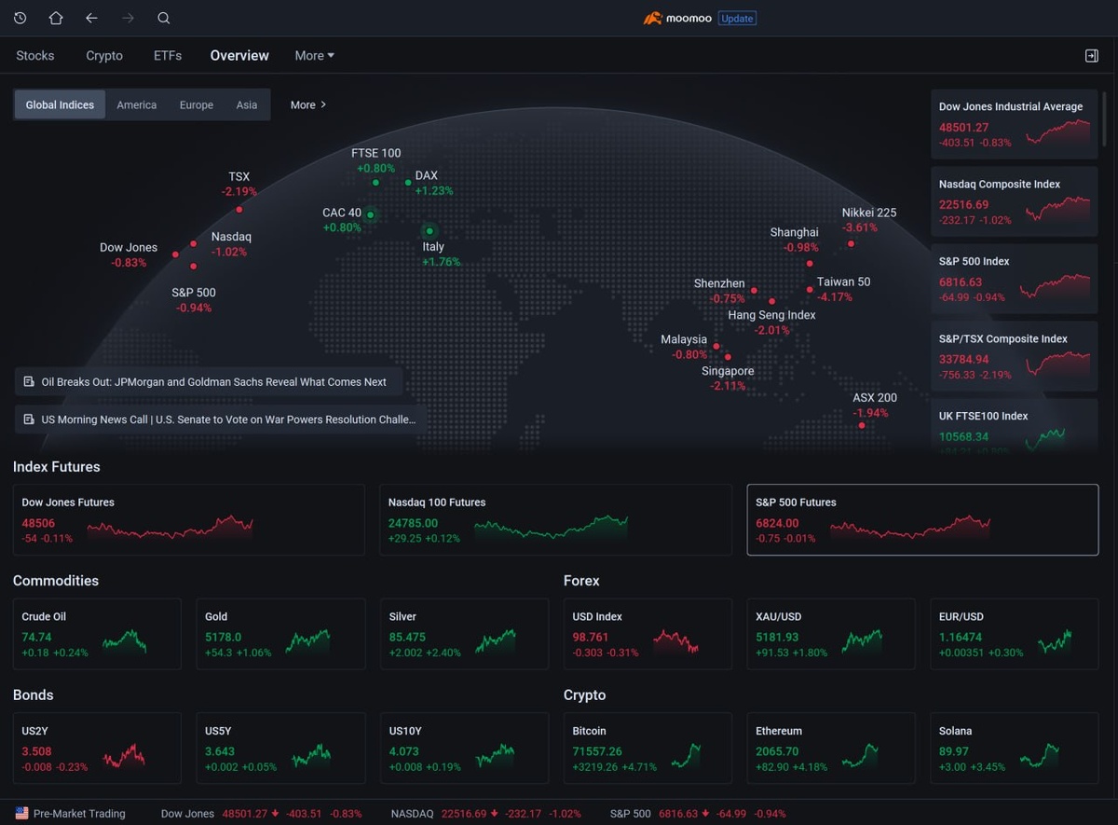Click the Shenzhen index marker
This screenshot has width=1118, height=825.
[754, 291]
